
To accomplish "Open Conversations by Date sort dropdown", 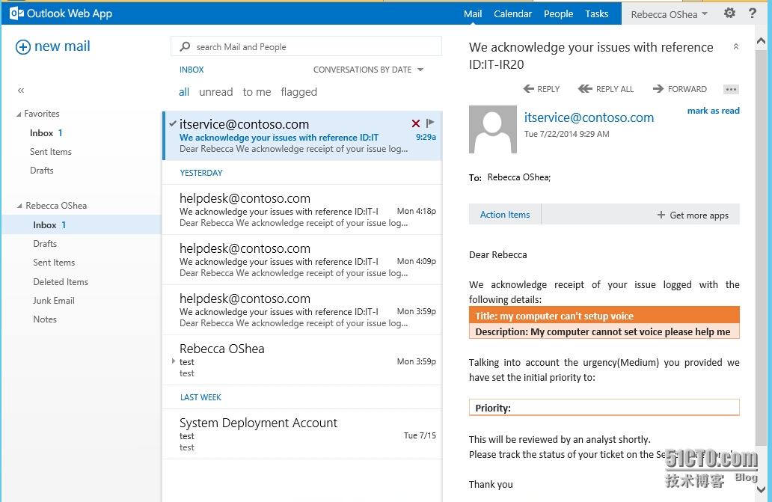I will click(x=368, y=70).
